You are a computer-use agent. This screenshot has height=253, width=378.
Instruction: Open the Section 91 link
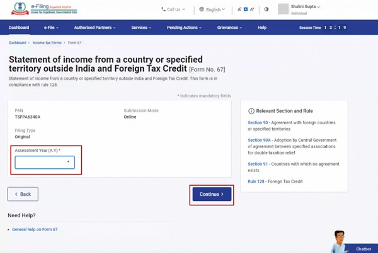click(x=258, y=164)
